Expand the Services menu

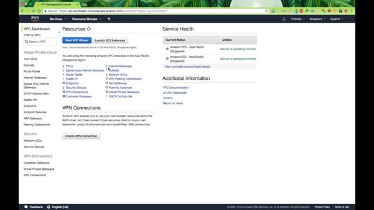(x=58, y=19)
